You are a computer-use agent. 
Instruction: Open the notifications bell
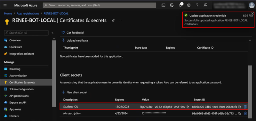(180, 5)
